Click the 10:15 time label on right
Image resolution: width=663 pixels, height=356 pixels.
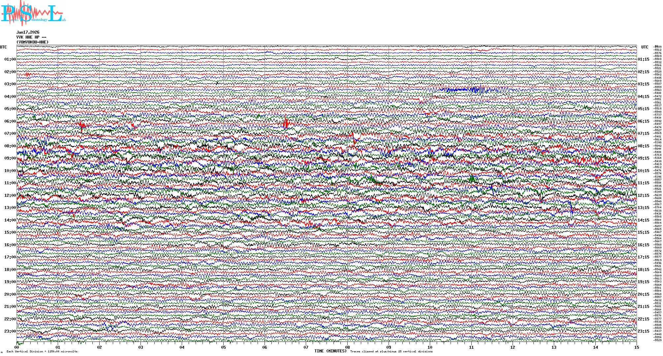click(x=643, y=171)
